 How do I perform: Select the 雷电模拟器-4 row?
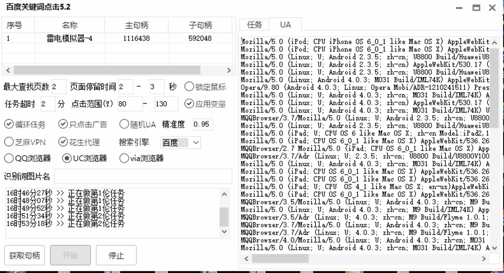(70, 38)
